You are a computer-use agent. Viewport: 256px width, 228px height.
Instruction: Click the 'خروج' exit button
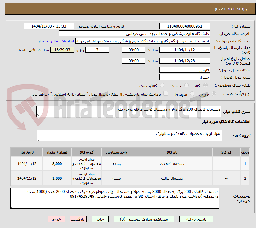57,219
